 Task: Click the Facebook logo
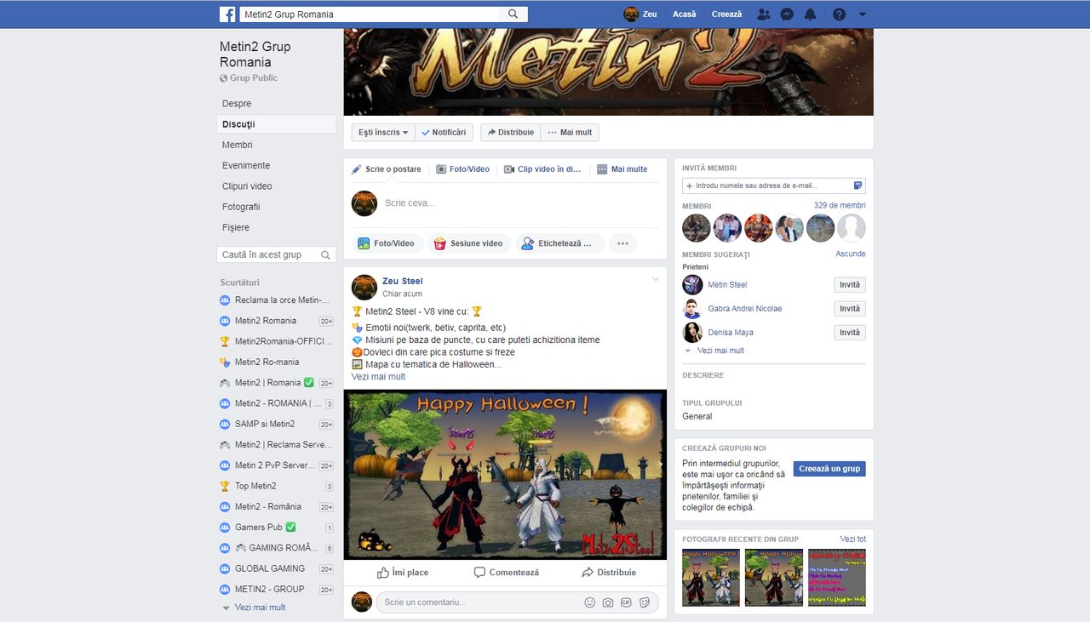227,14
